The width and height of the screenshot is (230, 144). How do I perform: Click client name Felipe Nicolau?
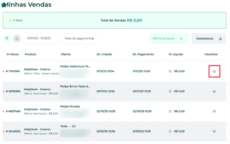coord(70,106)
